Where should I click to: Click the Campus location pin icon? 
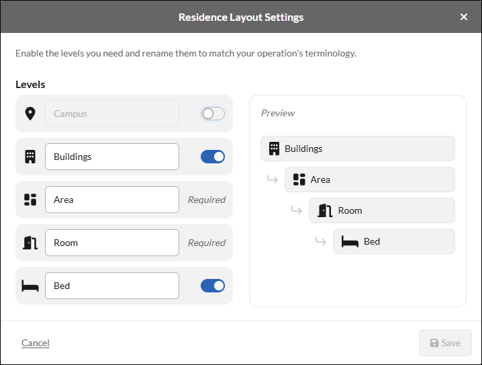pos(30,114)
